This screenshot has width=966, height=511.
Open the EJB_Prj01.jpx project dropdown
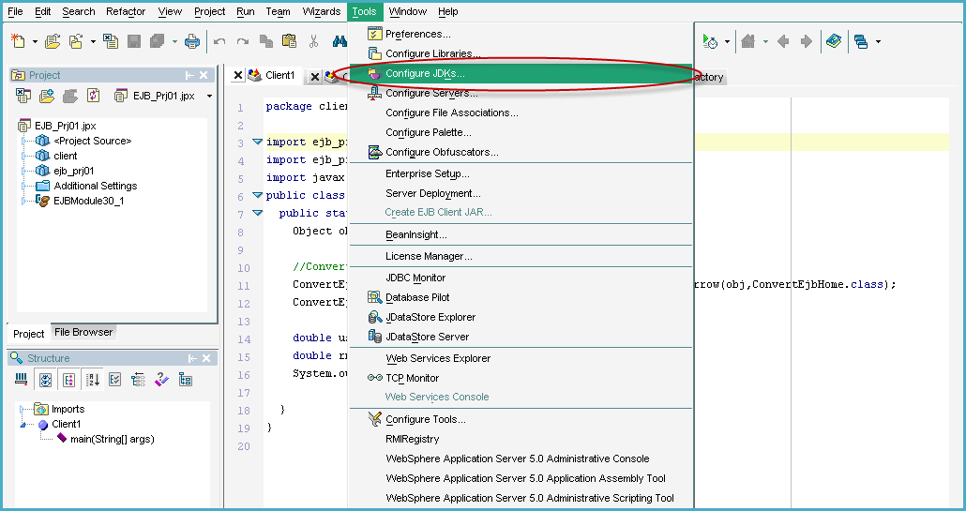(209, 96)
